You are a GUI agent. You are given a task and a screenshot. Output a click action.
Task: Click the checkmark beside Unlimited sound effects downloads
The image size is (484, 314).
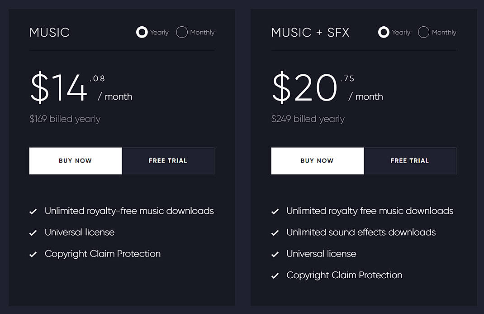tap(275, 232)
